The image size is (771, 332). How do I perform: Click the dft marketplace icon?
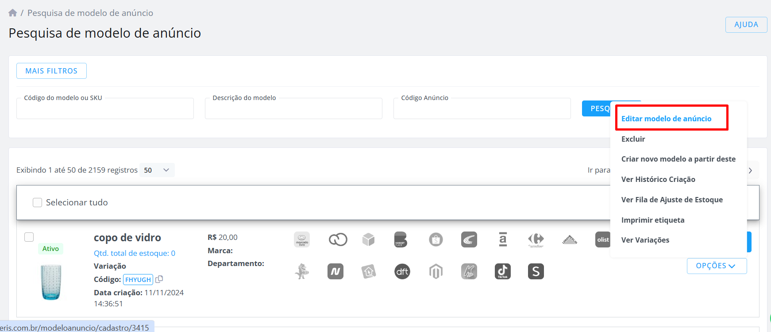[402, 271]
